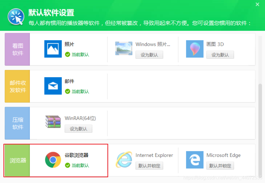Click 默认并锁定 for Microsoft Edge
The image size is (265, 183).
[x=220, y=166]
